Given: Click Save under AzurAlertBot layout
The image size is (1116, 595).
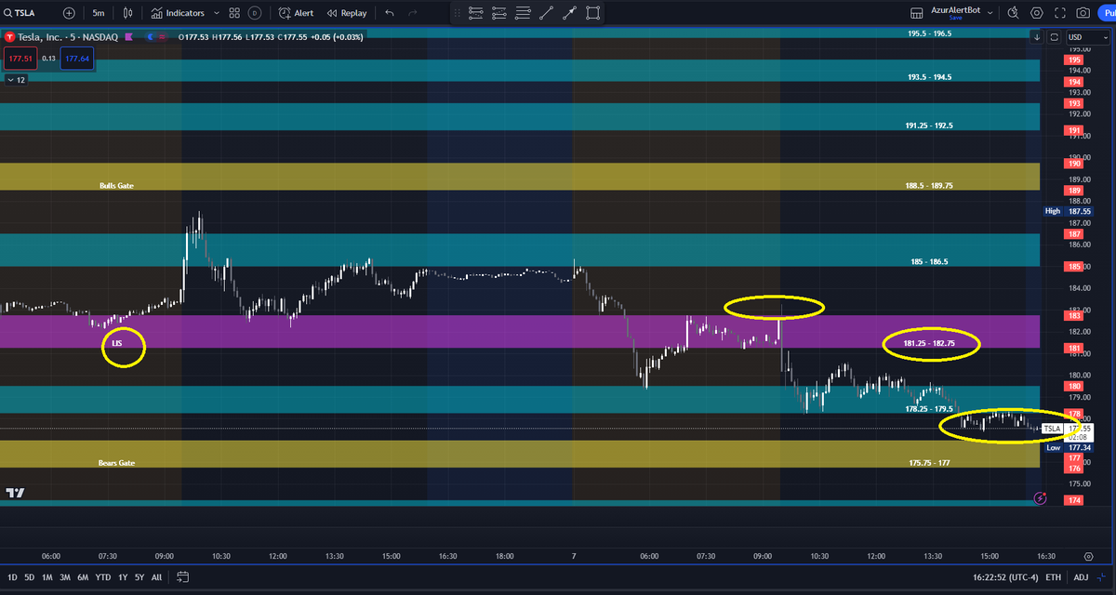Looking at the screenshot, I should click(956, 18).
